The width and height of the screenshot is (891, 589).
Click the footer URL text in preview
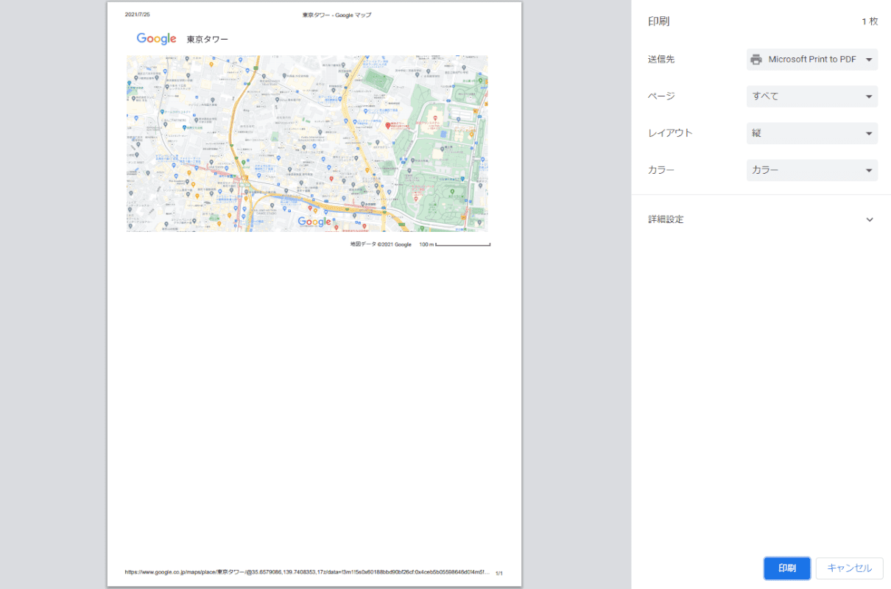point(307,571)
